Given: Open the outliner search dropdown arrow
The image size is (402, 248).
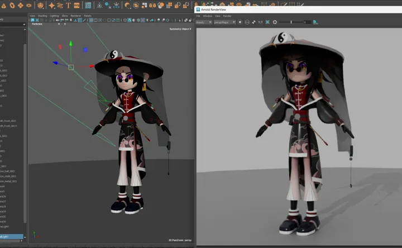Looking at the screenshot, I should tap(24, 25).
